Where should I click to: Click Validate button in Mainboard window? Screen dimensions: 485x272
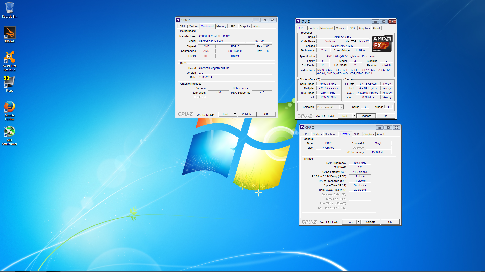click(247, 114)
